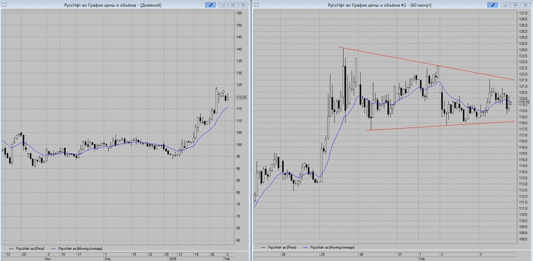Click the 100 price axis label on the daily chart

coord(239,145)
